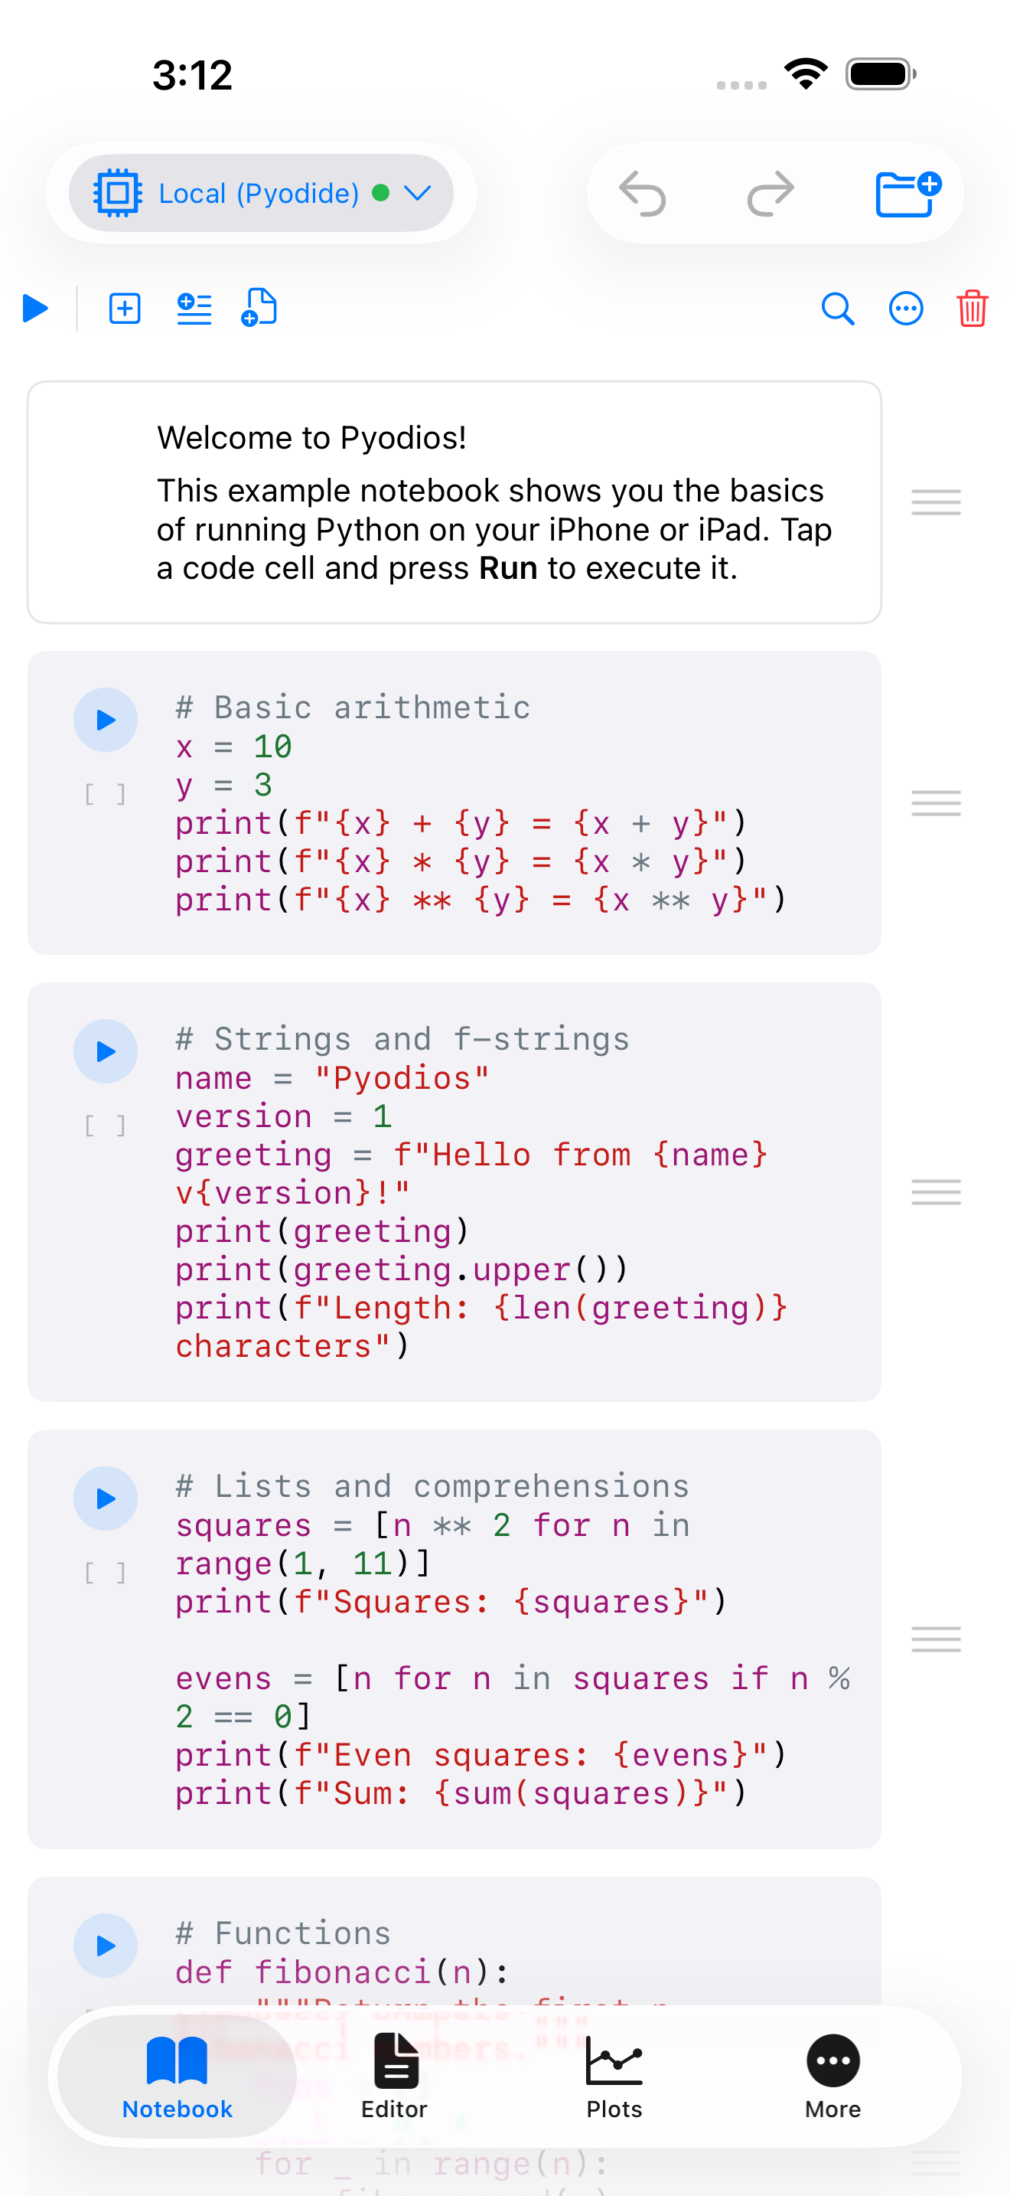Tap the Strings cell reorder handle

click(x=936, y=1191)
